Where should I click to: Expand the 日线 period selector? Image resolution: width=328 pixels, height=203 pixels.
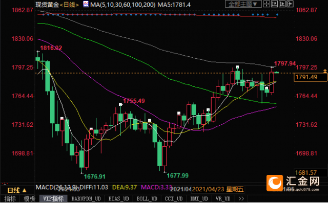(x=17, y=190)
